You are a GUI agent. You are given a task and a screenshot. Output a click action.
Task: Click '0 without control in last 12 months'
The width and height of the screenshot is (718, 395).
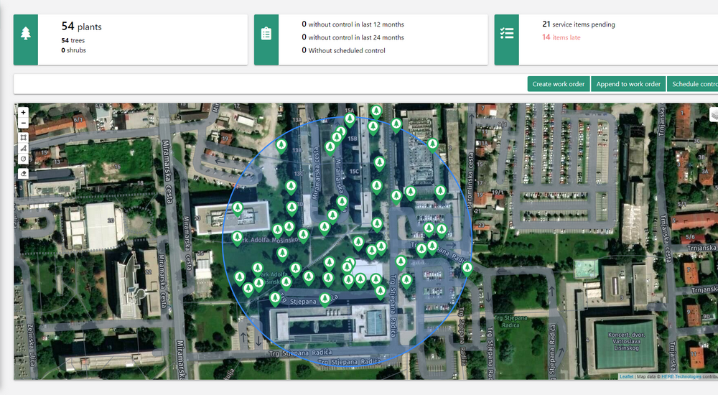click(x=353, y=24)
